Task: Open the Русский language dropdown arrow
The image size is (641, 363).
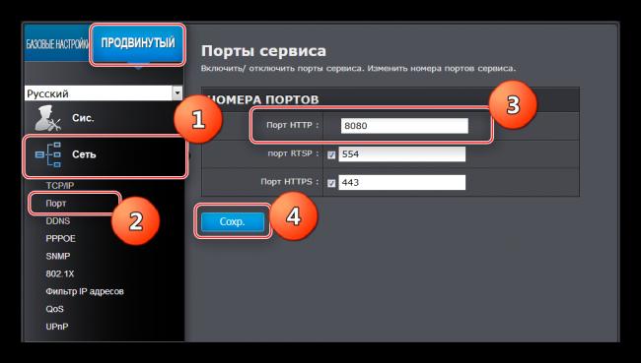Action: click(177, 93)
